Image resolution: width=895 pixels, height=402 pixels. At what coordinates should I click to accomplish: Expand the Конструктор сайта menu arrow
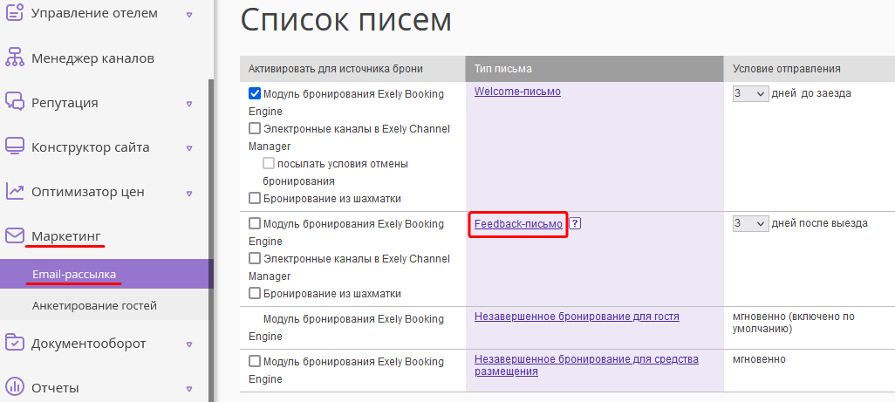pos(189,149)
